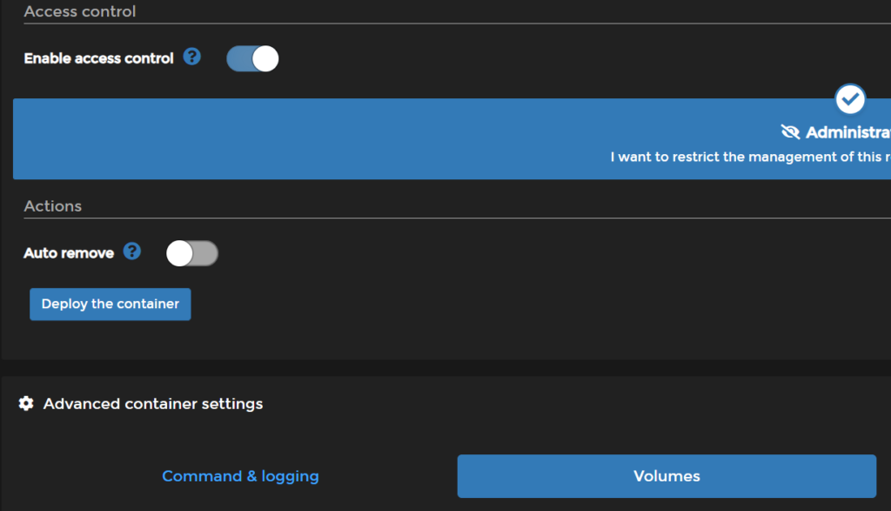This screenshot has width=891, height=511.
Task: Open help tooltip beside Auto remove
Action: point(131,252)
